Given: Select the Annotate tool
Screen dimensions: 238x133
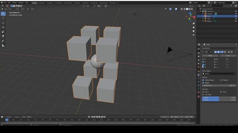Looking at the screenshot, I should coord(3,41).
